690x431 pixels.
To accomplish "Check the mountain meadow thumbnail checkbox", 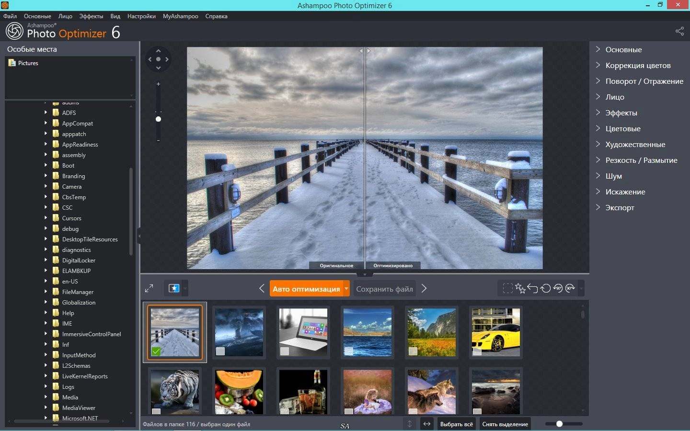I will [413, 351].
